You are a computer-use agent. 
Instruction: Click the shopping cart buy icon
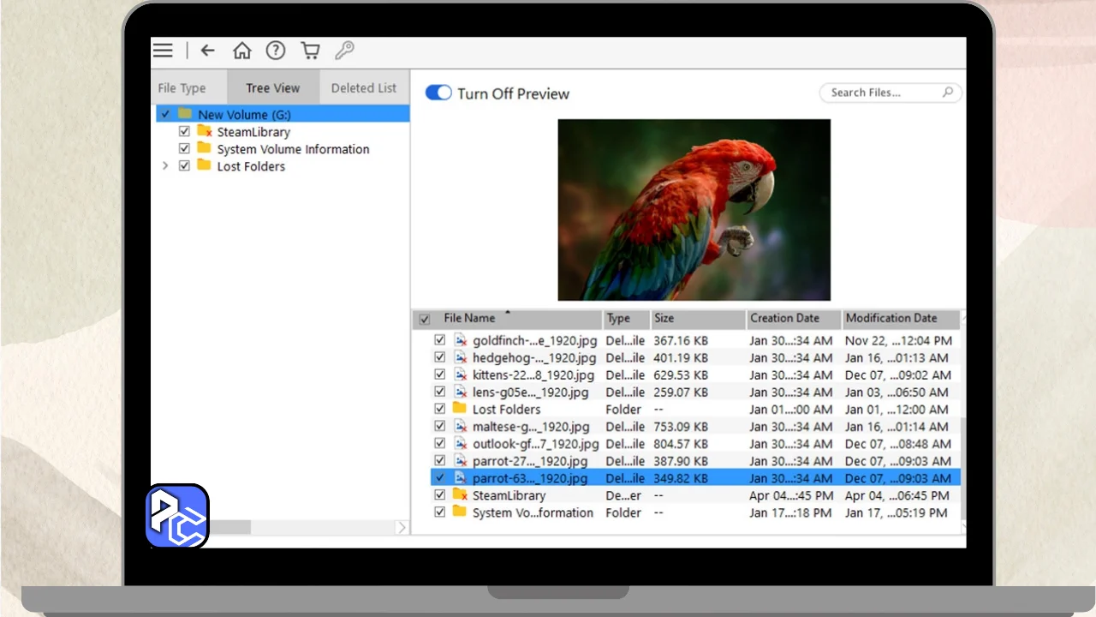[310, 51]
